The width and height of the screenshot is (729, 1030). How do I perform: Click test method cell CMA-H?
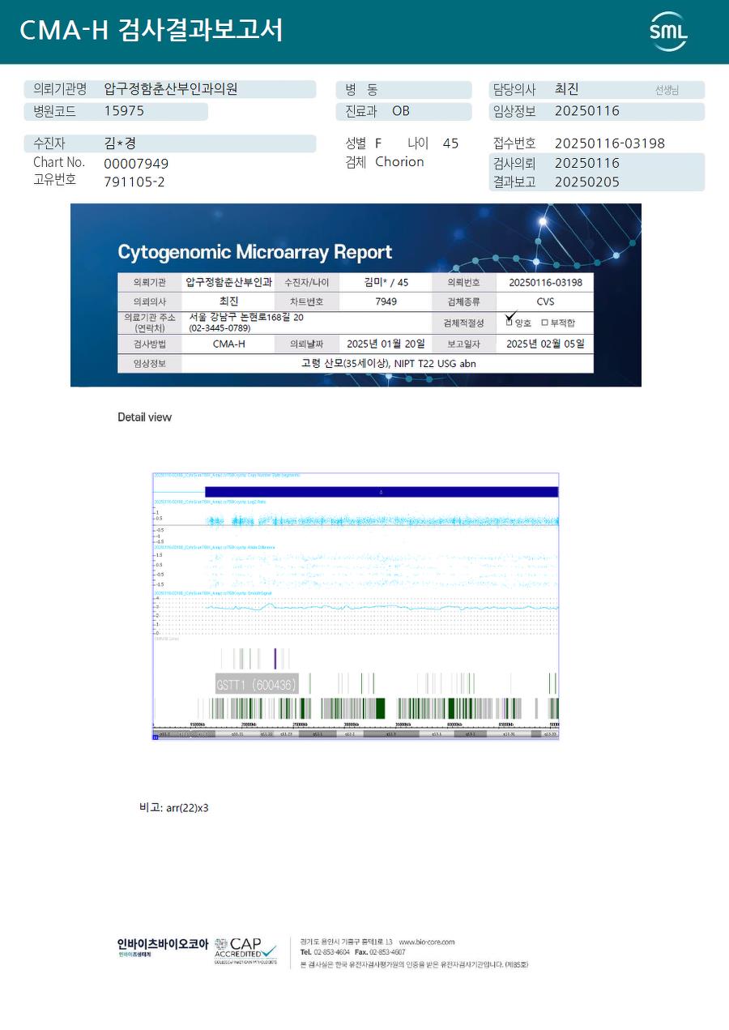pos(228,344)
